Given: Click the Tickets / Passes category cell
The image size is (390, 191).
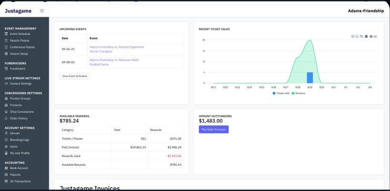Looking at the screenshot, I should [x=85, y=138].
